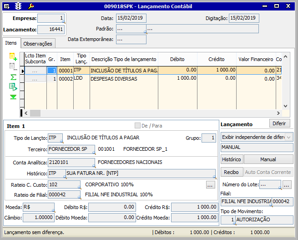This screenshot has height=240, width=298.
Task: Open Empresa lookup magnifier icon
Action: click(64, 22)
